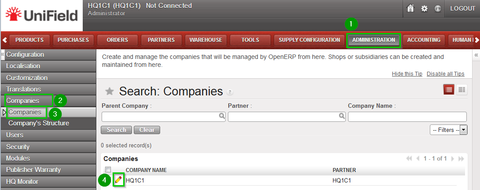Go to the next page of records

[x=452, y=158]
